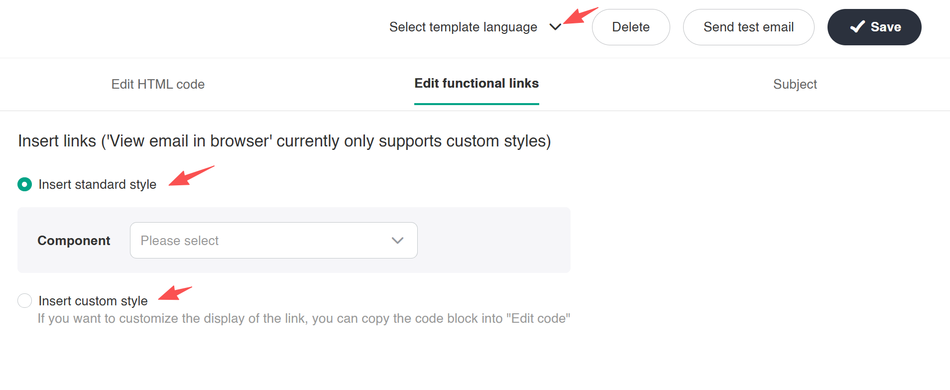
Task: Click the custom style help description text
Action: (x=304, y=318)
